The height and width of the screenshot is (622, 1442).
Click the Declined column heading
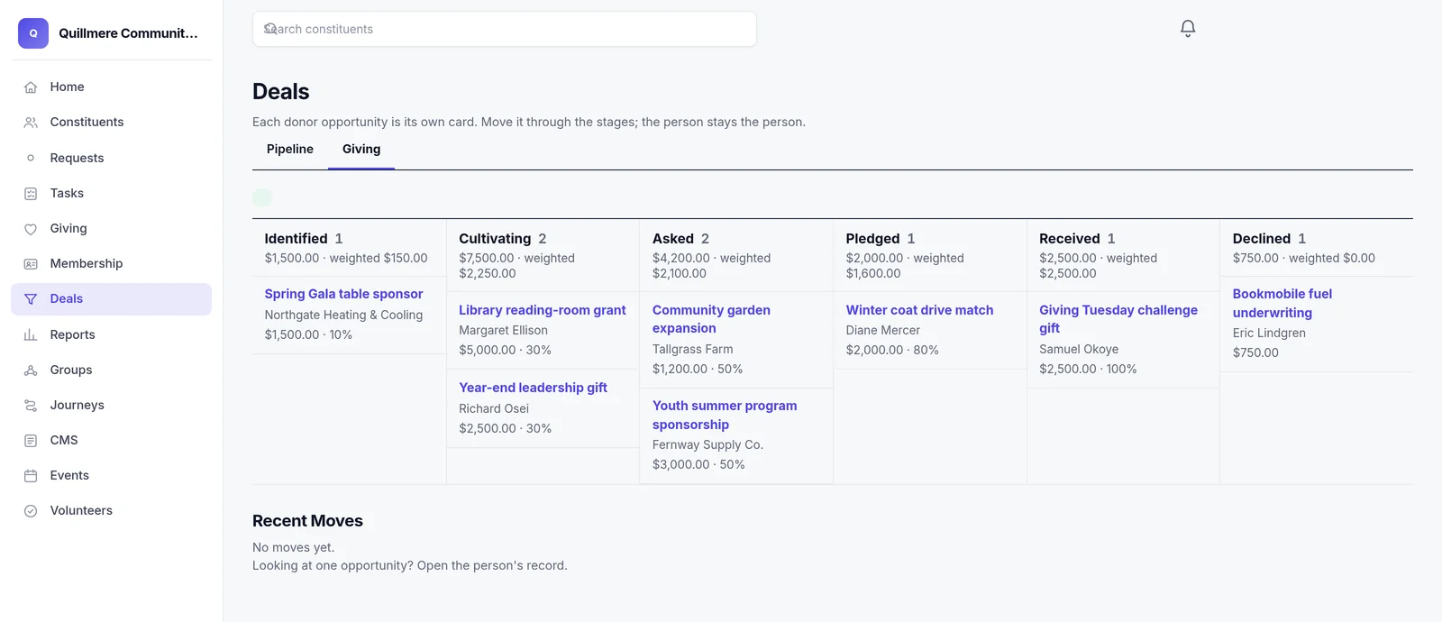coord(1262,239)
